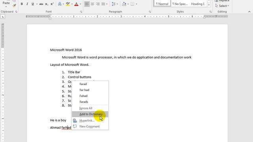The image size is (253, 142).
Task: Open line and paragraph spacing
Action: coord(113,4)
